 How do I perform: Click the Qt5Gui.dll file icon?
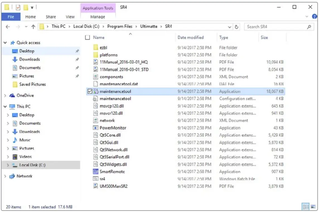[96, 142]
